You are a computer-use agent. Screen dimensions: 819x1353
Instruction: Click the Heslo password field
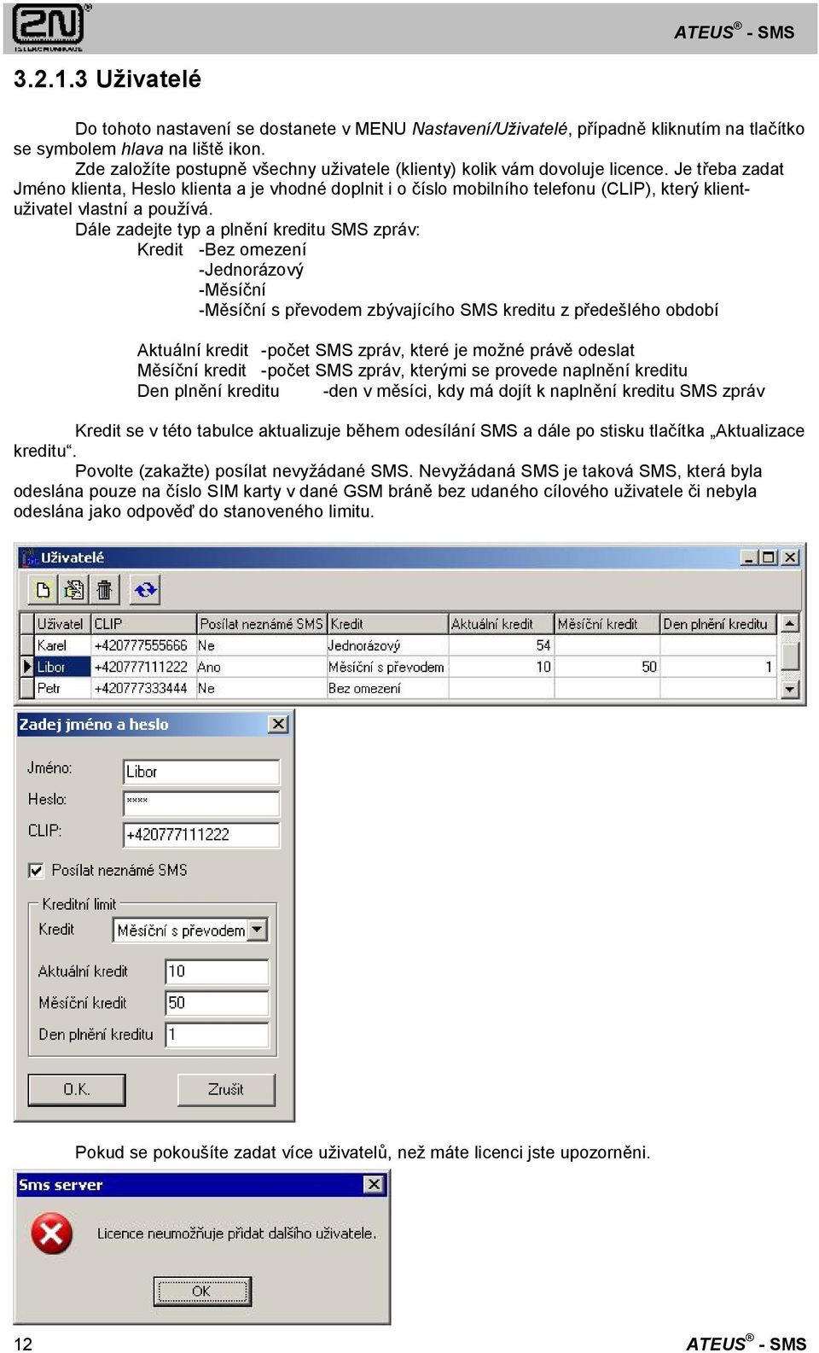pyautogui.click(x=201, y=802)
